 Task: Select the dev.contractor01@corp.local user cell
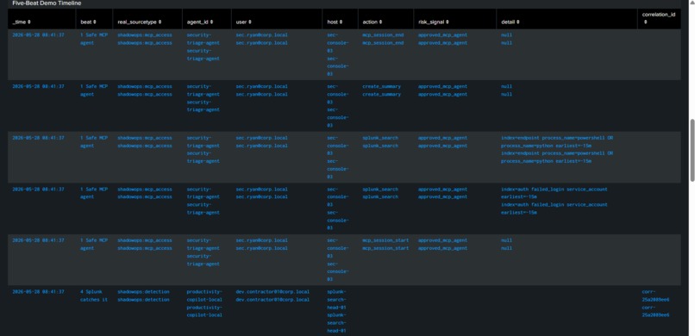point(272,296)
